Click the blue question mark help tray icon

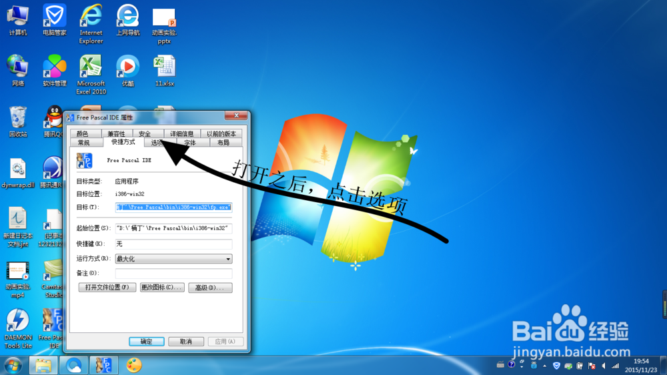pyautogui.click(x=512, y=364)
